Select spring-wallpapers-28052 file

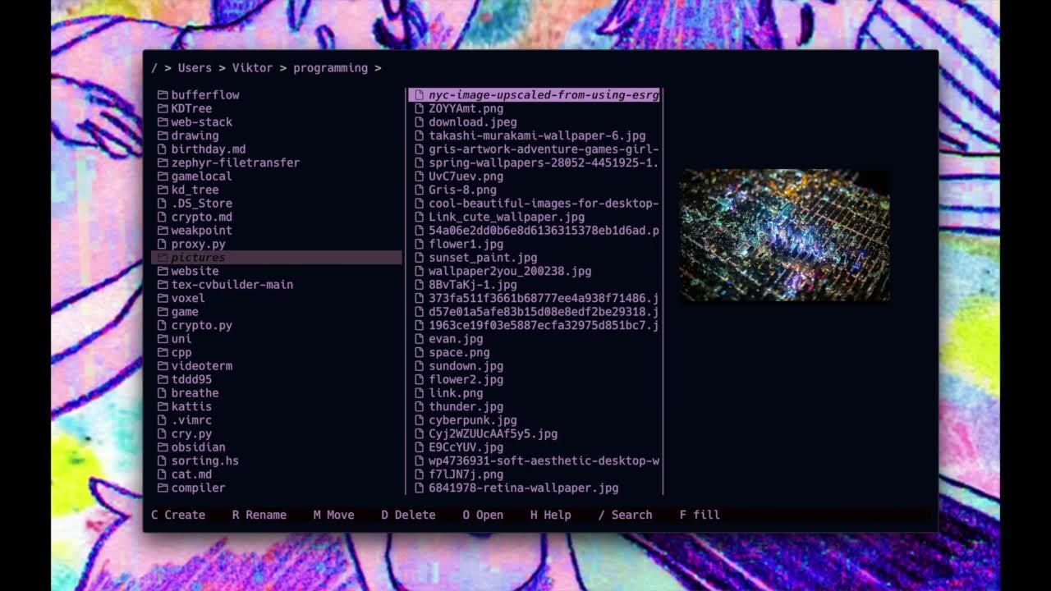click(x=544, y=163)
